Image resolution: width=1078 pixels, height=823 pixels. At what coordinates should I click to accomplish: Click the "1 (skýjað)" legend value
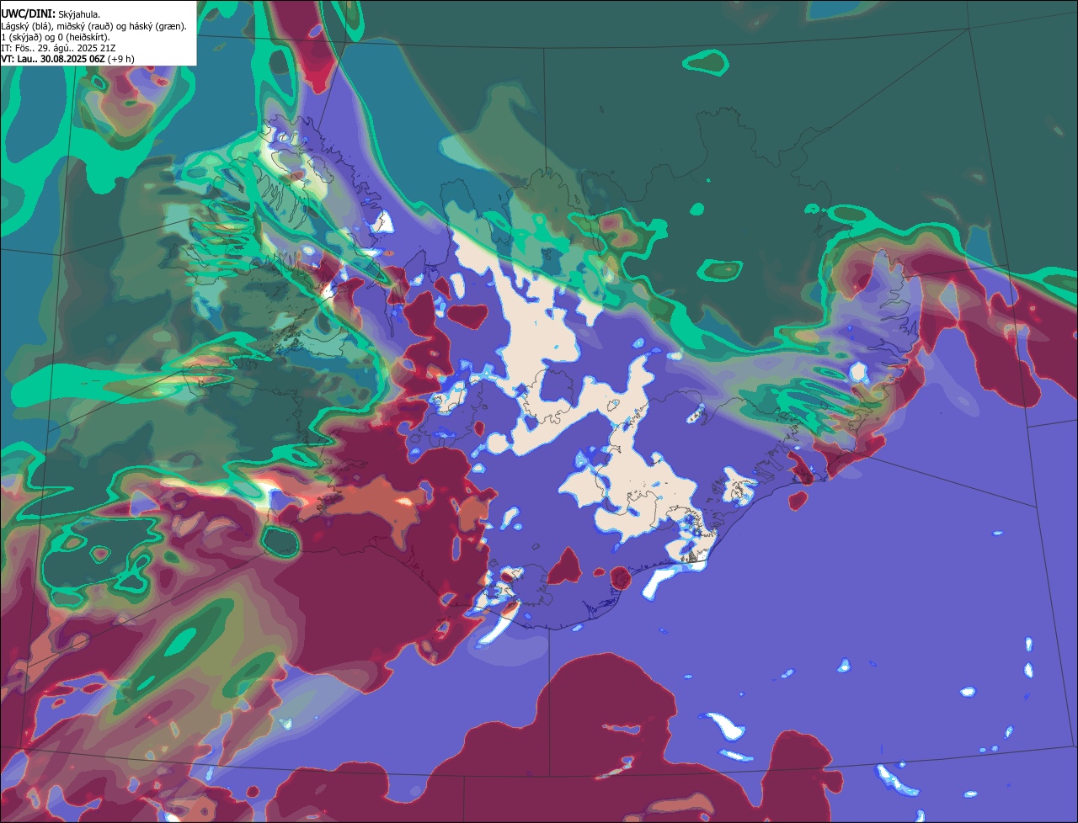click(21, 38)
